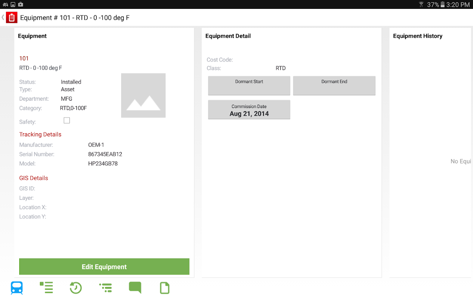The height and width of the screenshot is (296, 473).
Task: Tap the GIS ID label
Action: point(27,189)
